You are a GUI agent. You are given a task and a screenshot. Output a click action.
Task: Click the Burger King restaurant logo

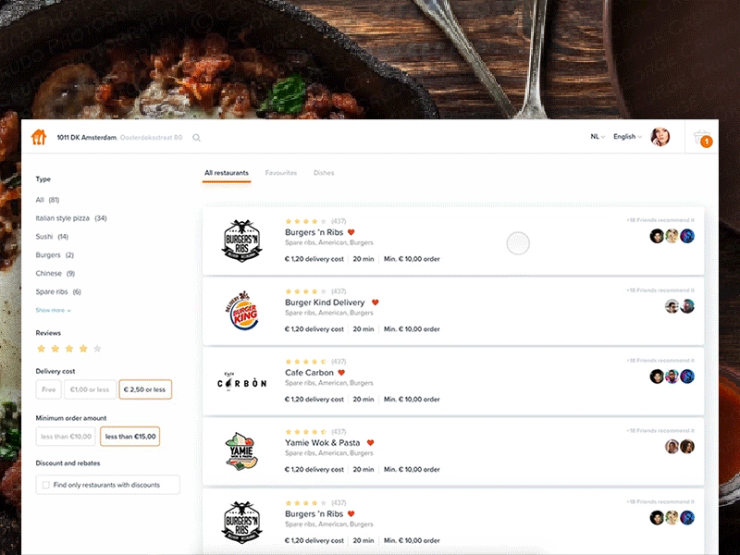tap(241, 312)
